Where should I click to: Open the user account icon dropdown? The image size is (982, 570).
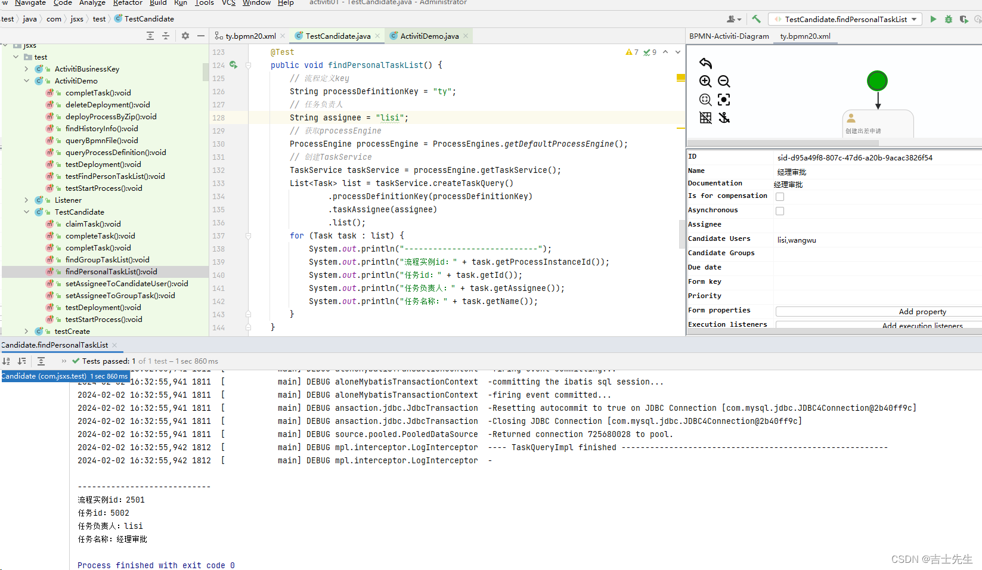point(734,19)
